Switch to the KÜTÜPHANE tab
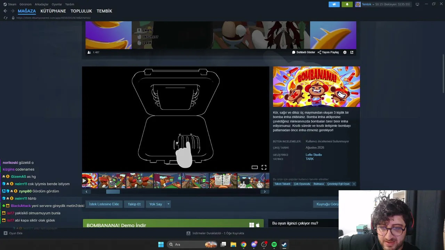The image size is (445, 250). tap(53, 11)
